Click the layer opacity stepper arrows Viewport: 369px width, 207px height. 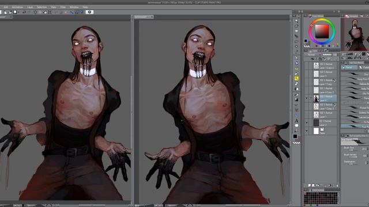pyautogui.click(x=338, y=55)
